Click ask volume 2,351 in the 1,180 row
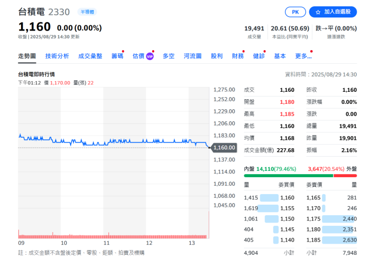 [350, 229]
